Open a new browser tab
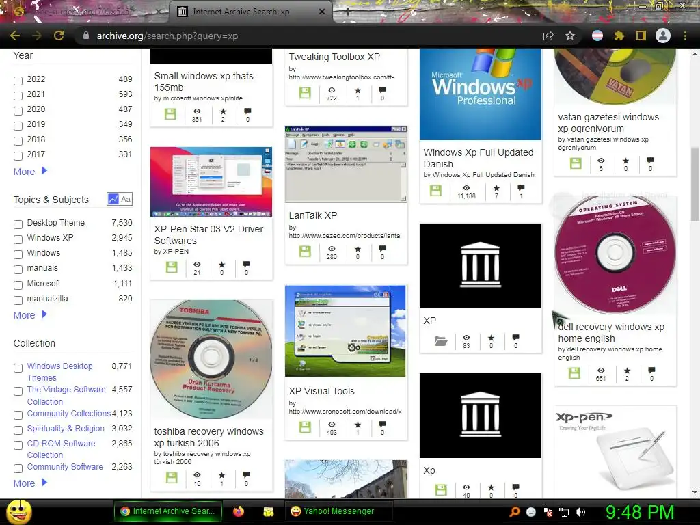This screenshot has height=525, width=700. 347,12
